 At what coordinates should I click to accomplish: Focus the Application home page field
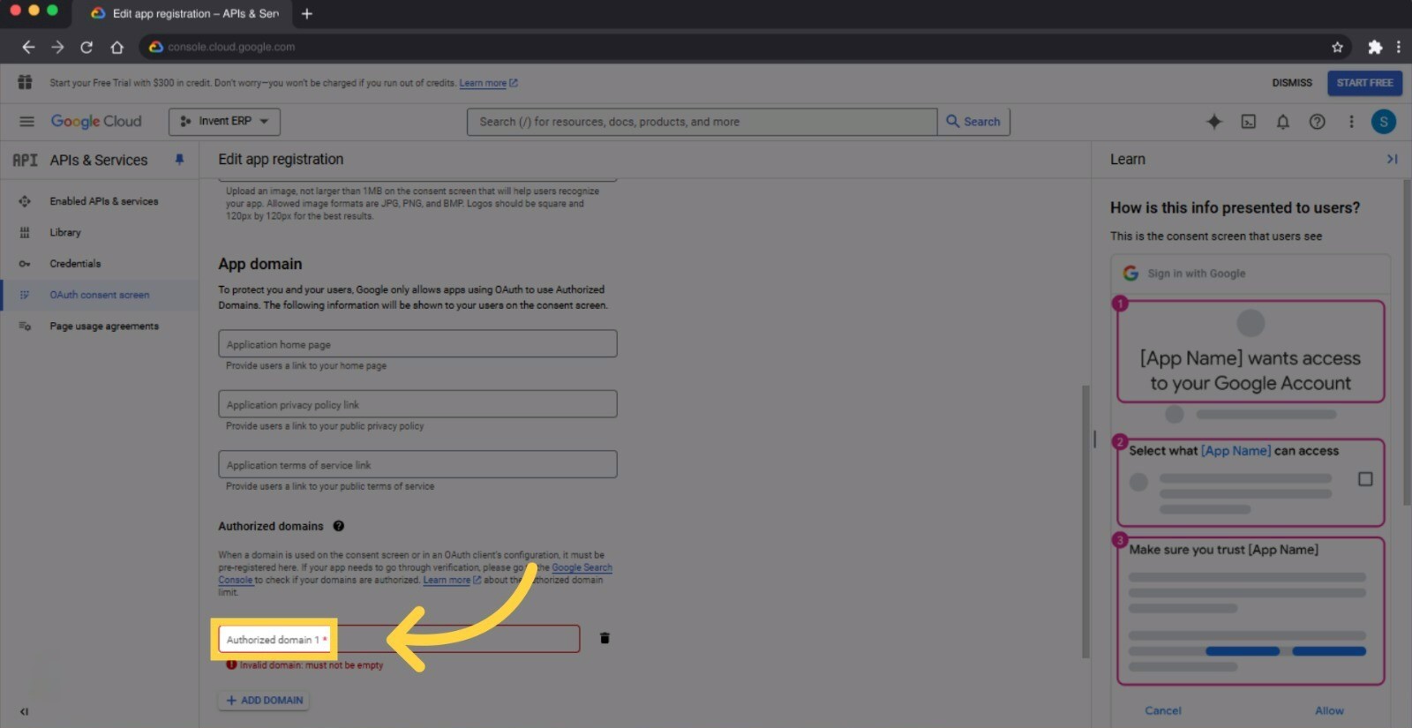click(x=417, y=344)
